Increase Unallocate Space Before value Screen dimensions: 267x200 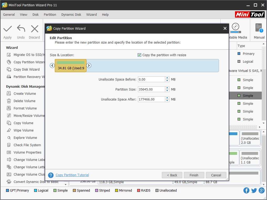click(x=167, y=78)
